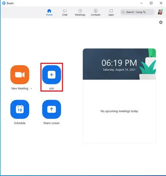
Task: Click the No upcoming meetings today message
Action: (119, 111)
